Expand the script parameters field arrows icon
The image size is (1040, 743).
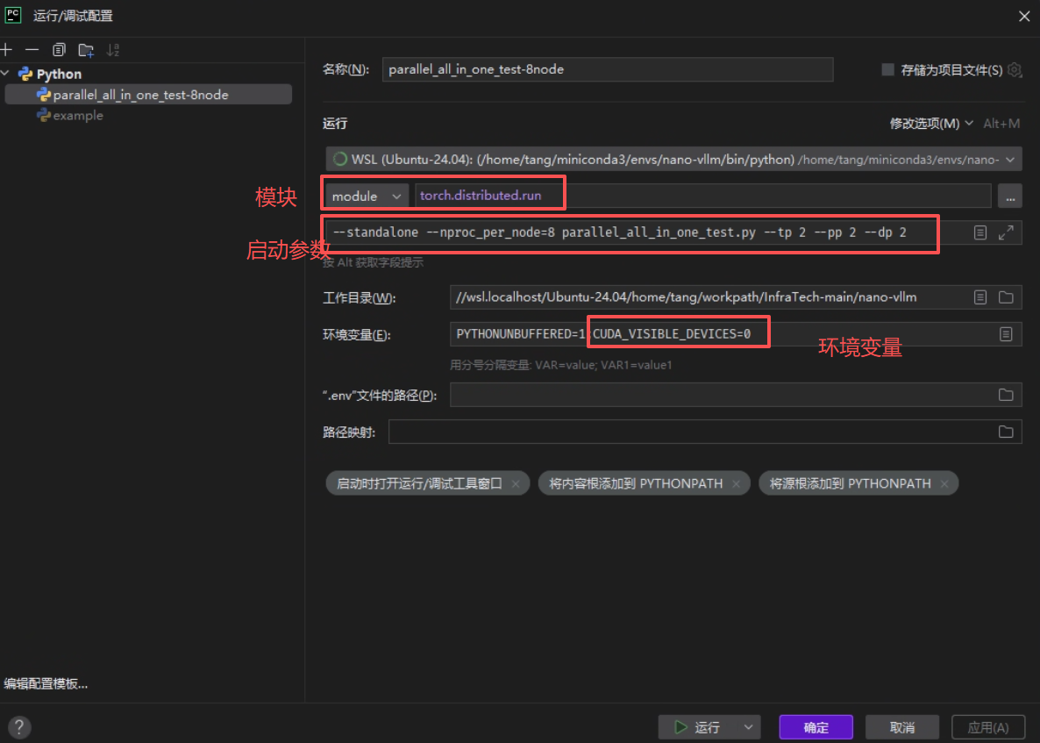[1006, 232]
